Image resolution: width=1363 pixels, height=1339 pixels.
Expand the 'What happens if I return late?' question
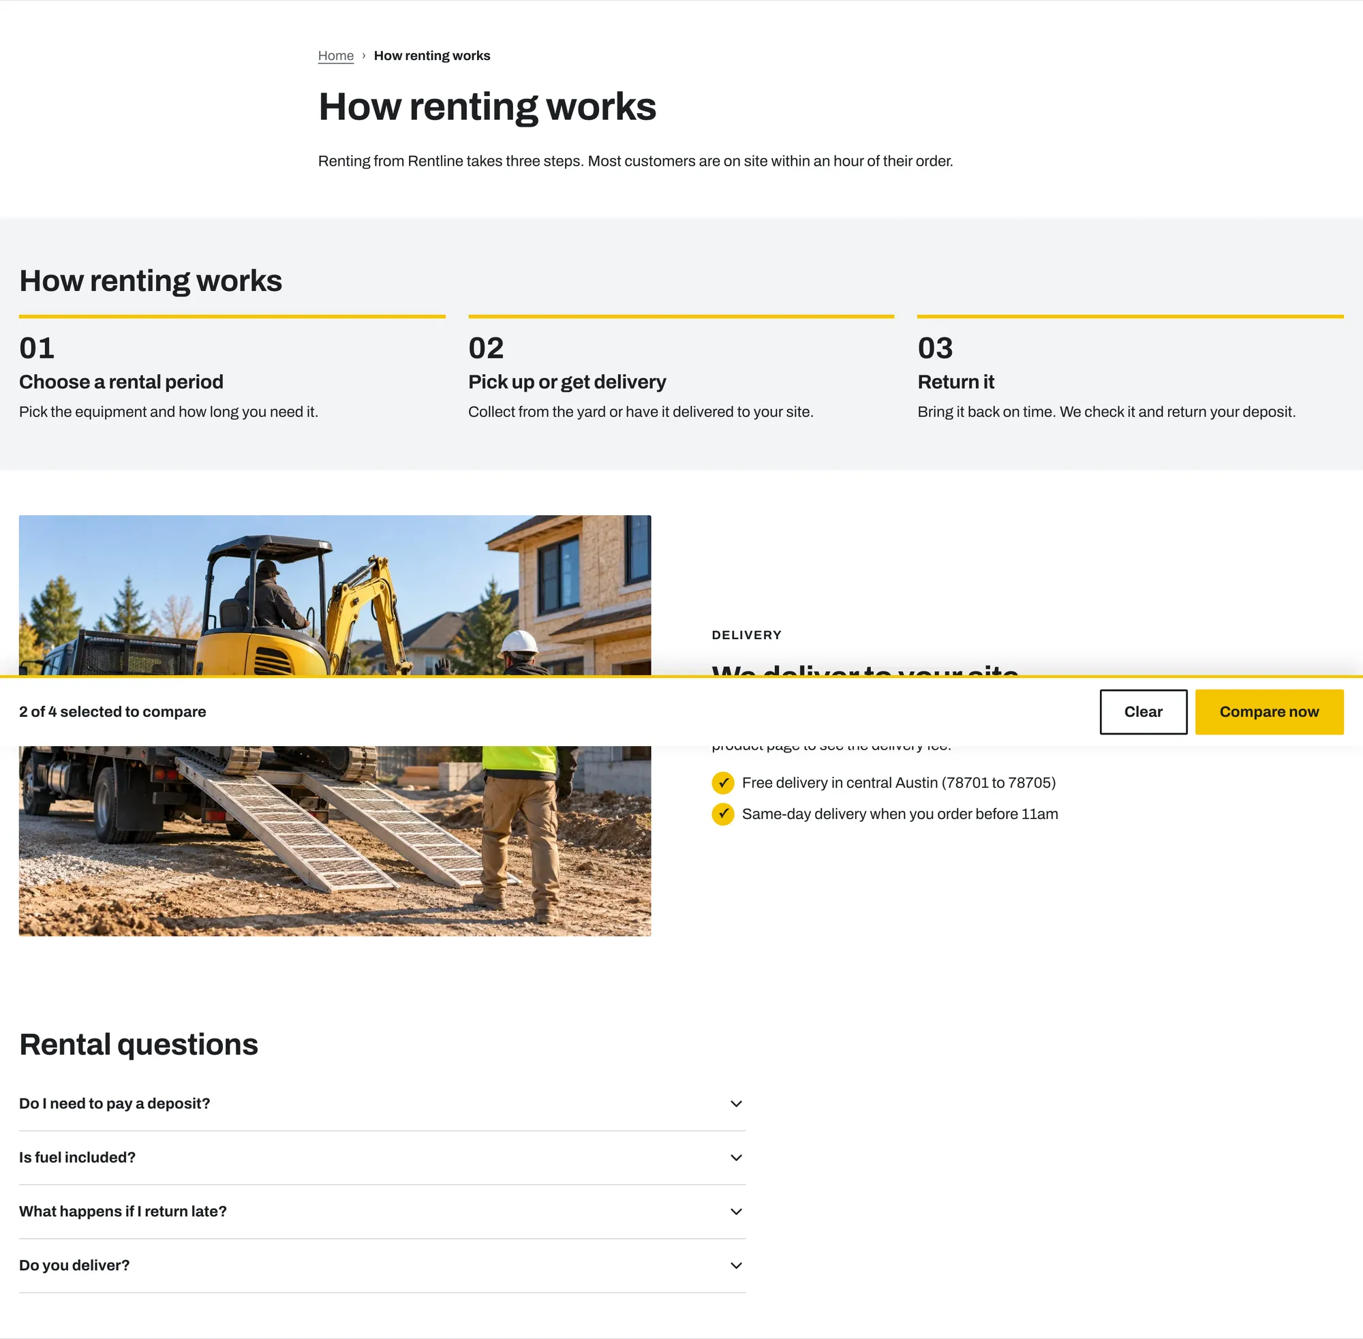382,1212
